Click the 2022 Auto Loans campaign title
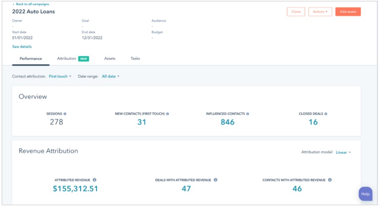 [x=33, y=12]
